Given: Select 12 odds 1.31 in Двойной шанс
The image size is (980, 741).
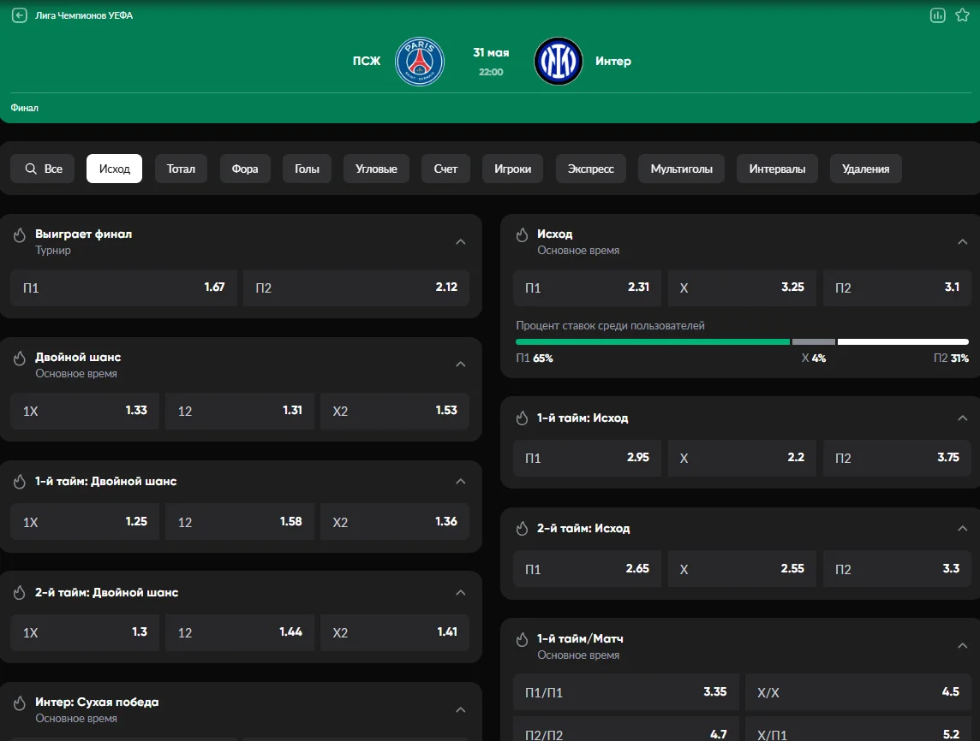Looking at the screenshot, I should 240,411.
